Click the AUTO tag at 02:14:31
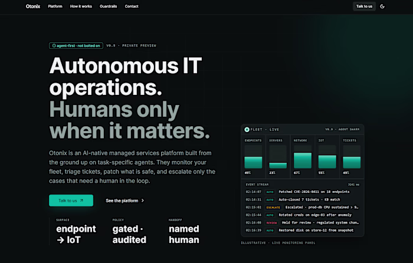Image resolution: width=413 pixels, height=263 pixels. [x=270, y=199]
